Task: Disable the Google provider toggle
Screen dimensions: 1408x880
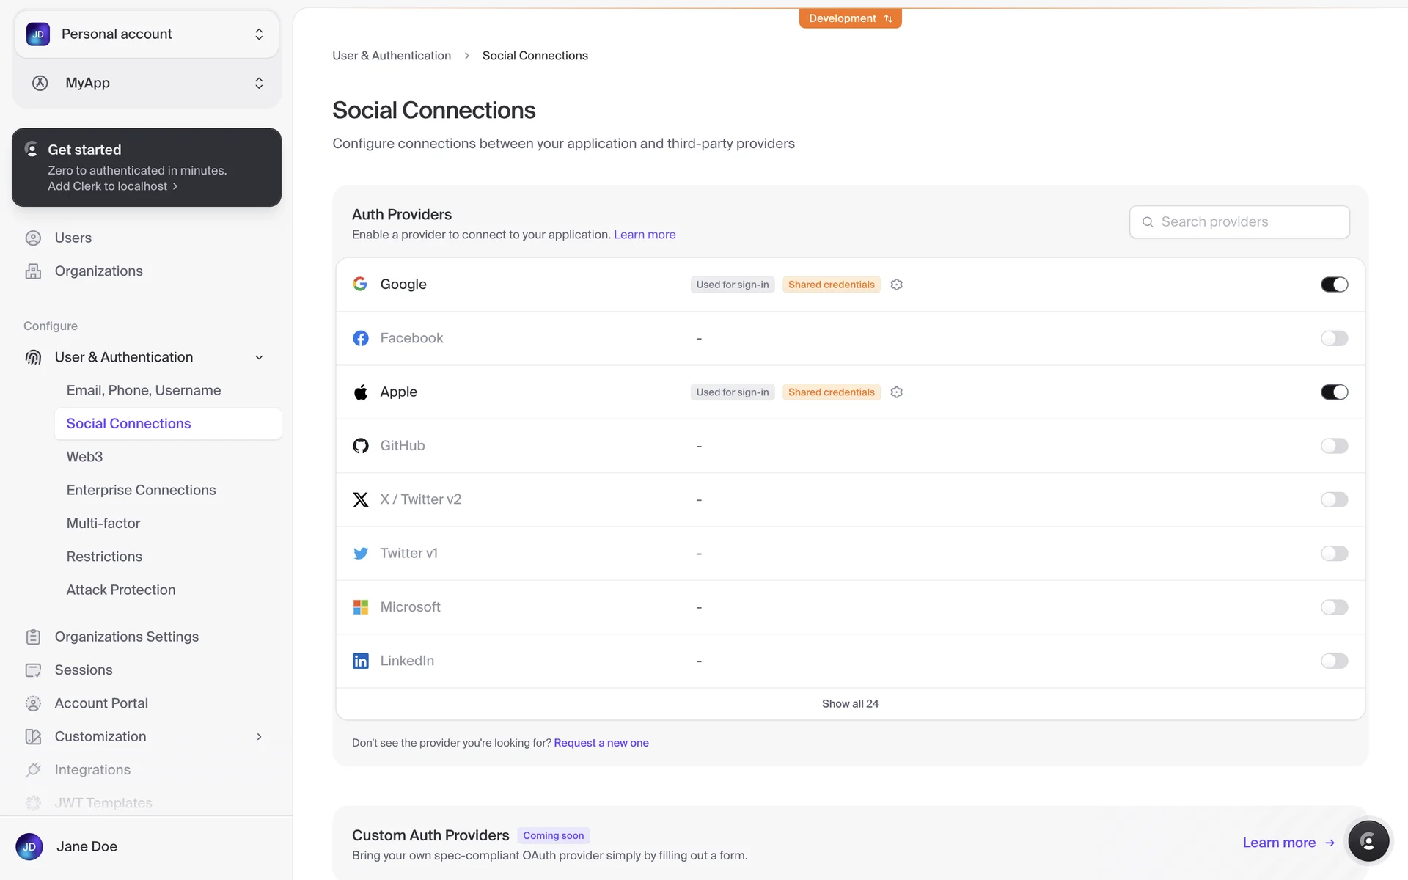Action: pyautogui.click(x=1334, y=285)
